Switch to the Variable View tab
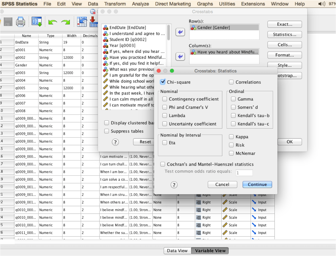 (210, 251)
